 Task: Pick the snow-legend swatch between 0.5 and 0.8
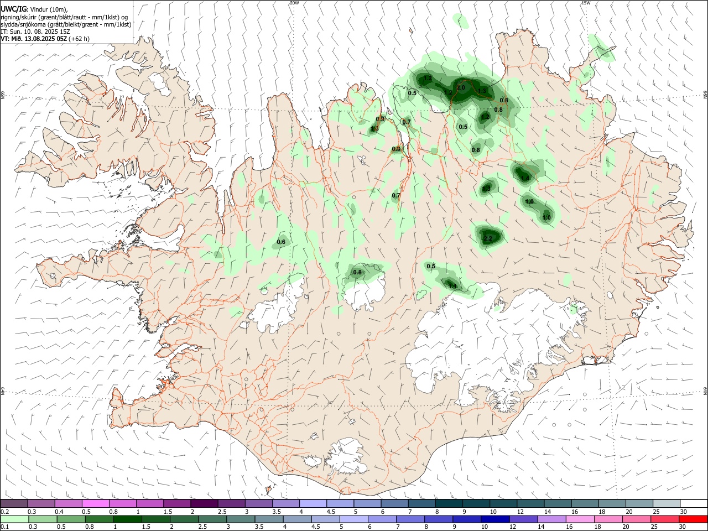coord(96,503)
